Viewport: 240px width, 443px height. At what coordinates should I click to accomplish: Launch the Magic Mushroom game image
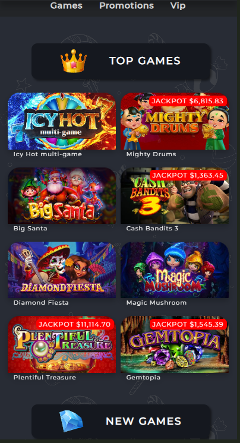coord(175,270)
